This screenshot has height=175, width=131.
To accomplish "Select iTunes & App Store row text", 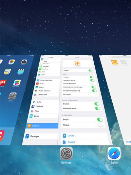I will click(46, 80).
